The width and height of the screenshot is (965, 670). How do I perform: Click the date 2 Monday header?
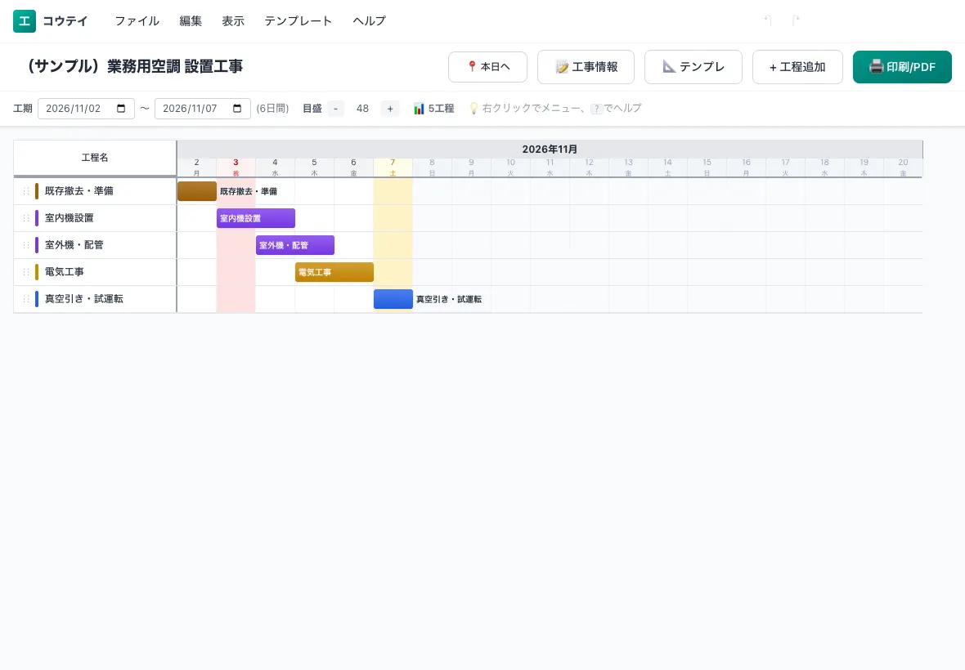(x=197, y=167)
